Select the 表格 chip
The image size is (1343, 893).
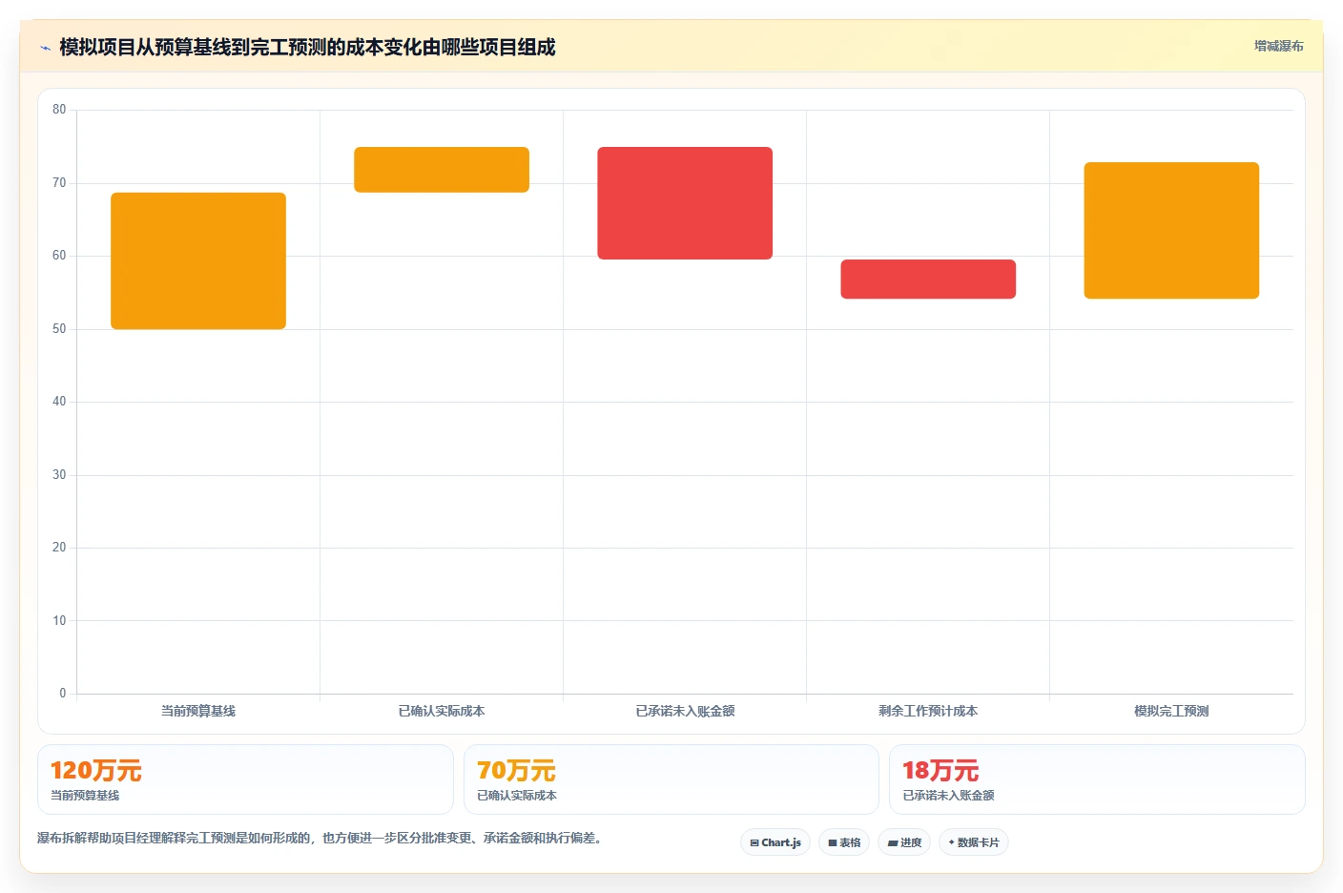(844, 842)
